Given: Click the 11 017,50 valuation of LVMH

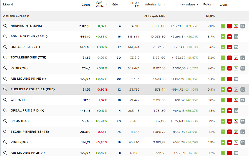Looking at the screenshot, I should click(x=159, y=68).
